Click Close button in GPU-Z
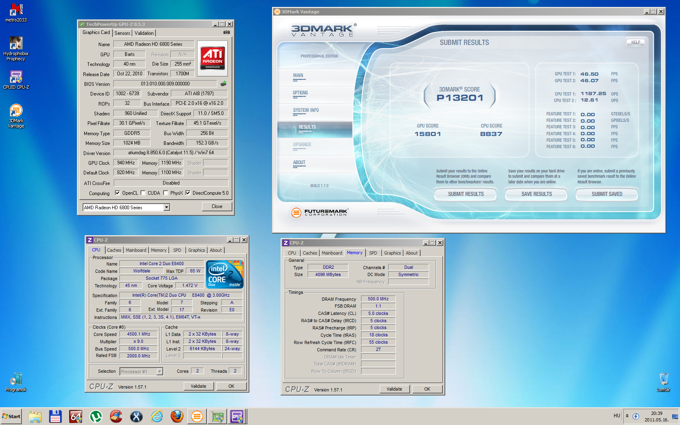 (x=217, y=206)
